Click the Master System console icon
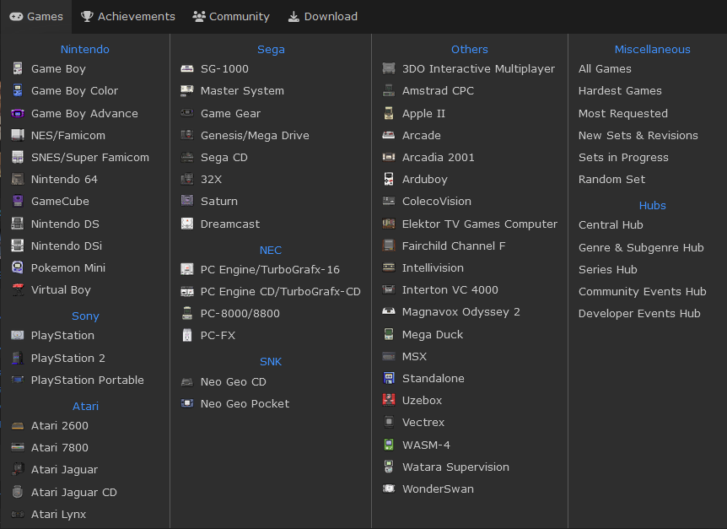 click(x=187, y=90)
